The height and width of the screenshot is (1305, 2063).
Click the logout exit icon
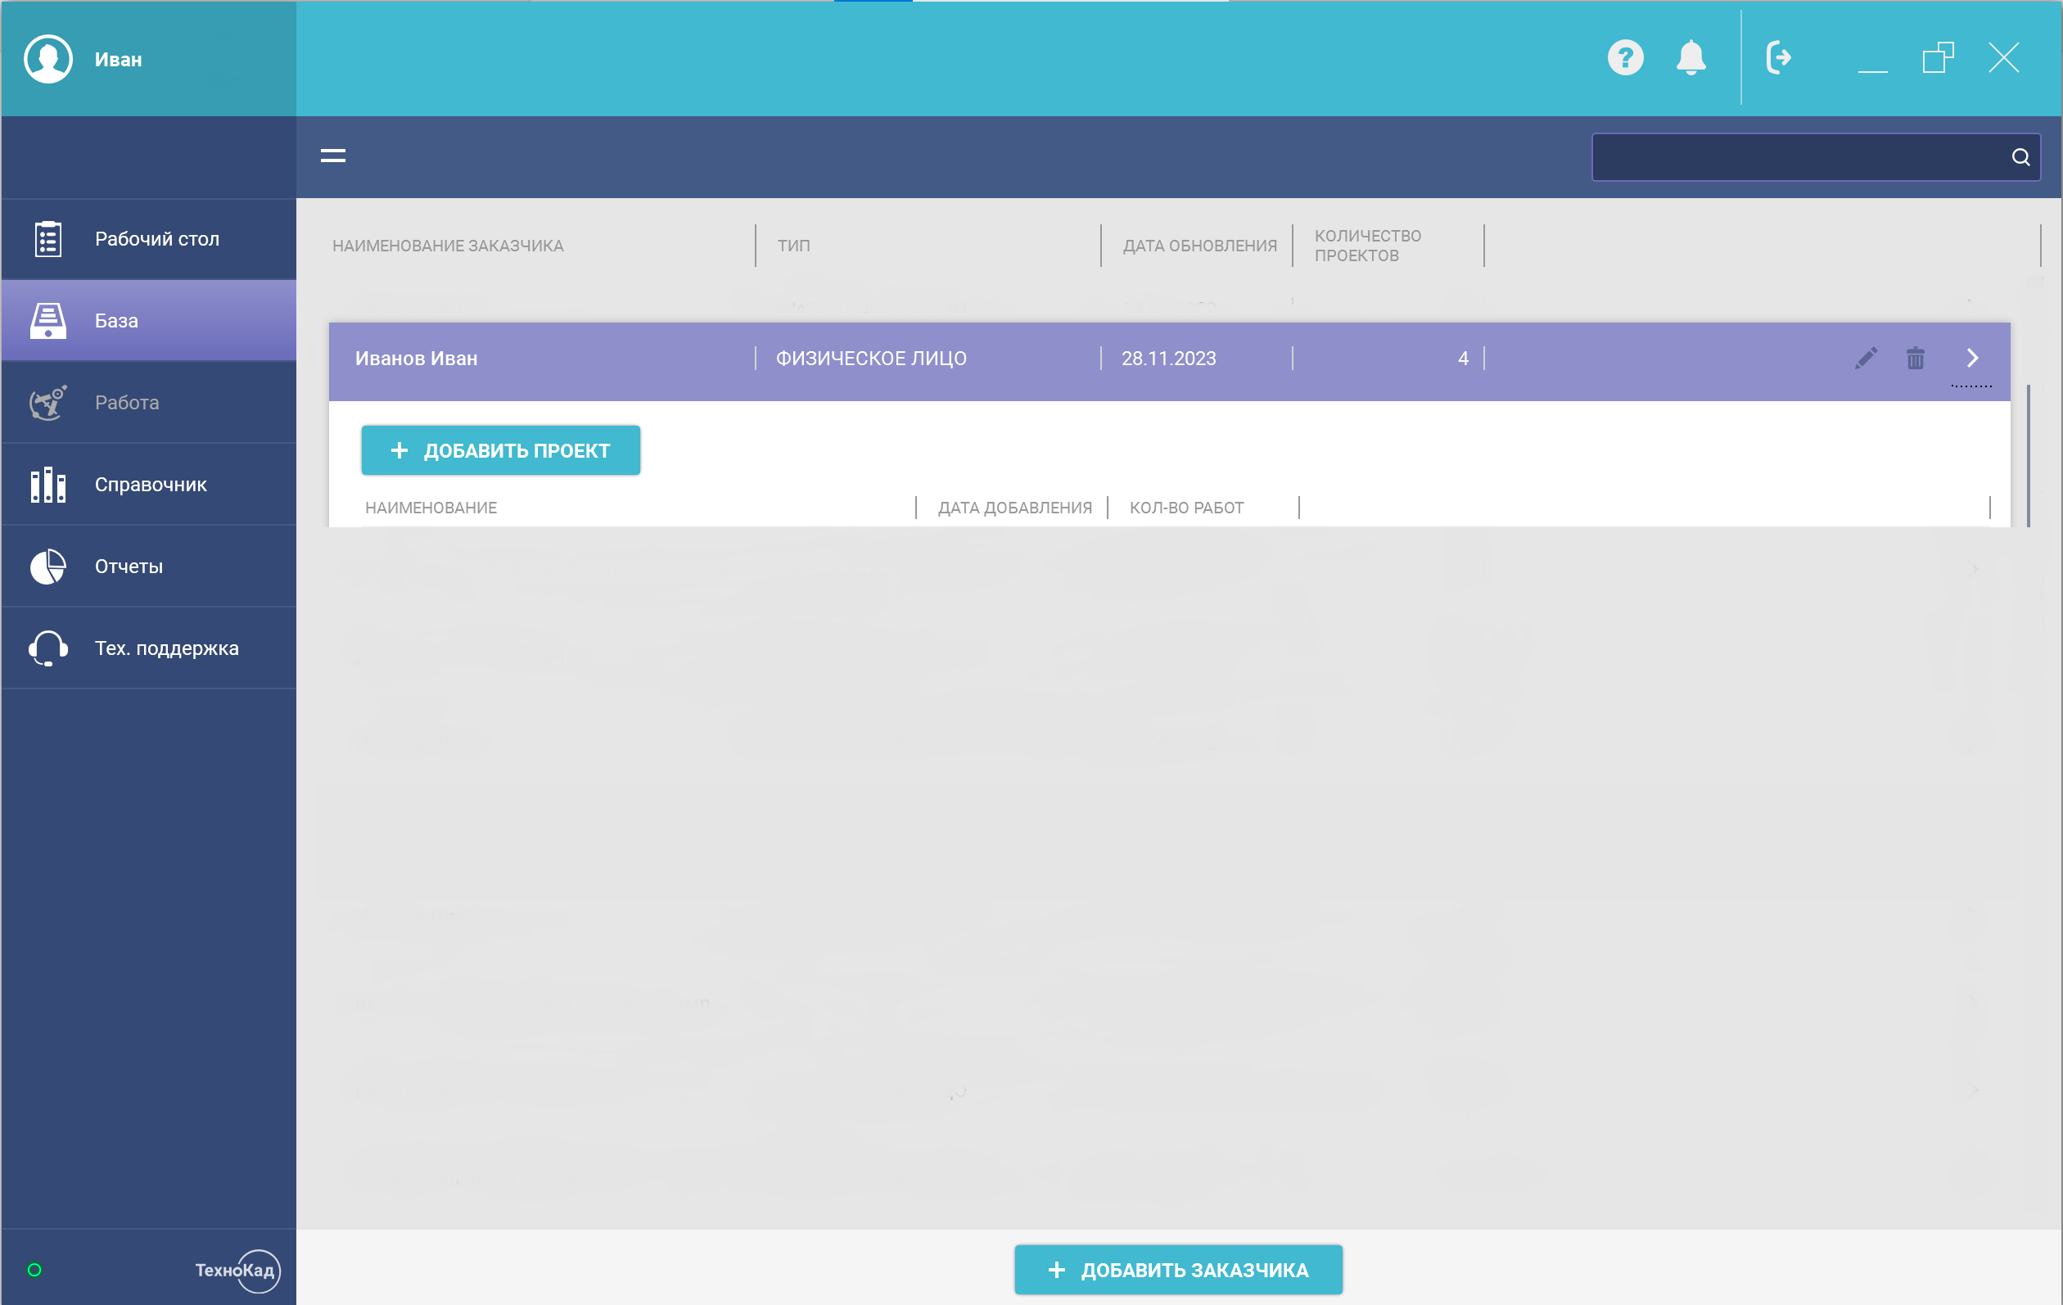pos(1779,58)
